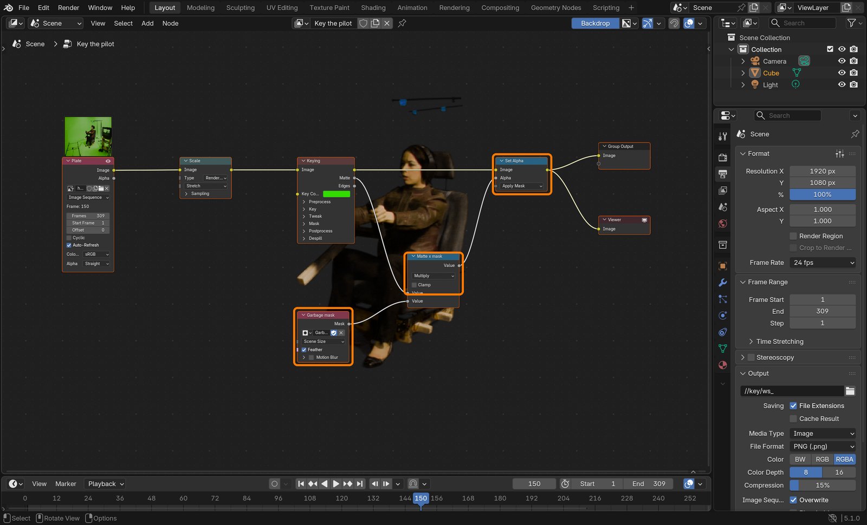The image size is (867, 525).
Task: Open the World properties tab
Action: pos(723,224)
